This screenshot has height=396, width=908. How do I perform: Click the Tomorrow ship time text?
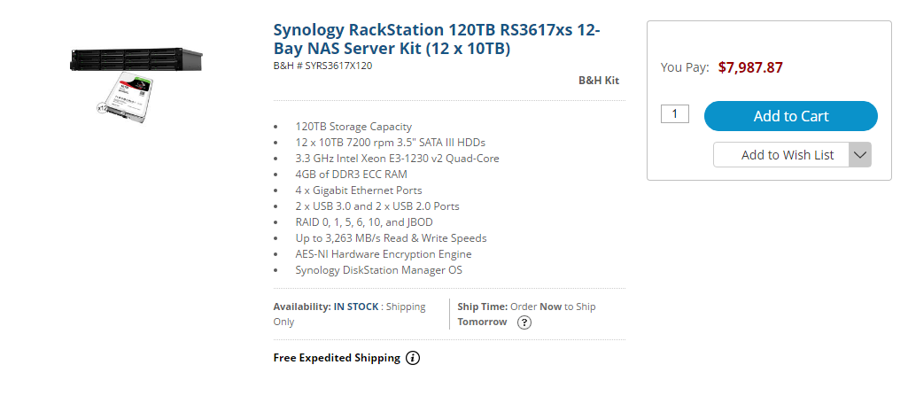coord(482,322)
